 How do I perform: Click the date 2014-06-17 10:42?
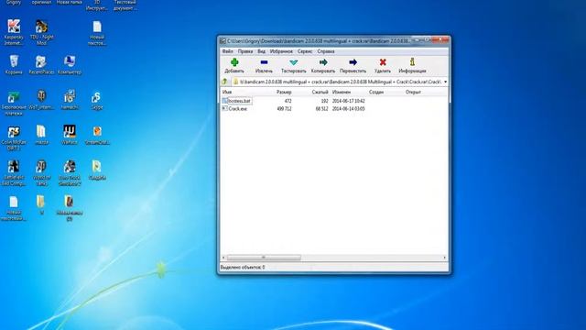pyautogui.click(x=348, y=101)
